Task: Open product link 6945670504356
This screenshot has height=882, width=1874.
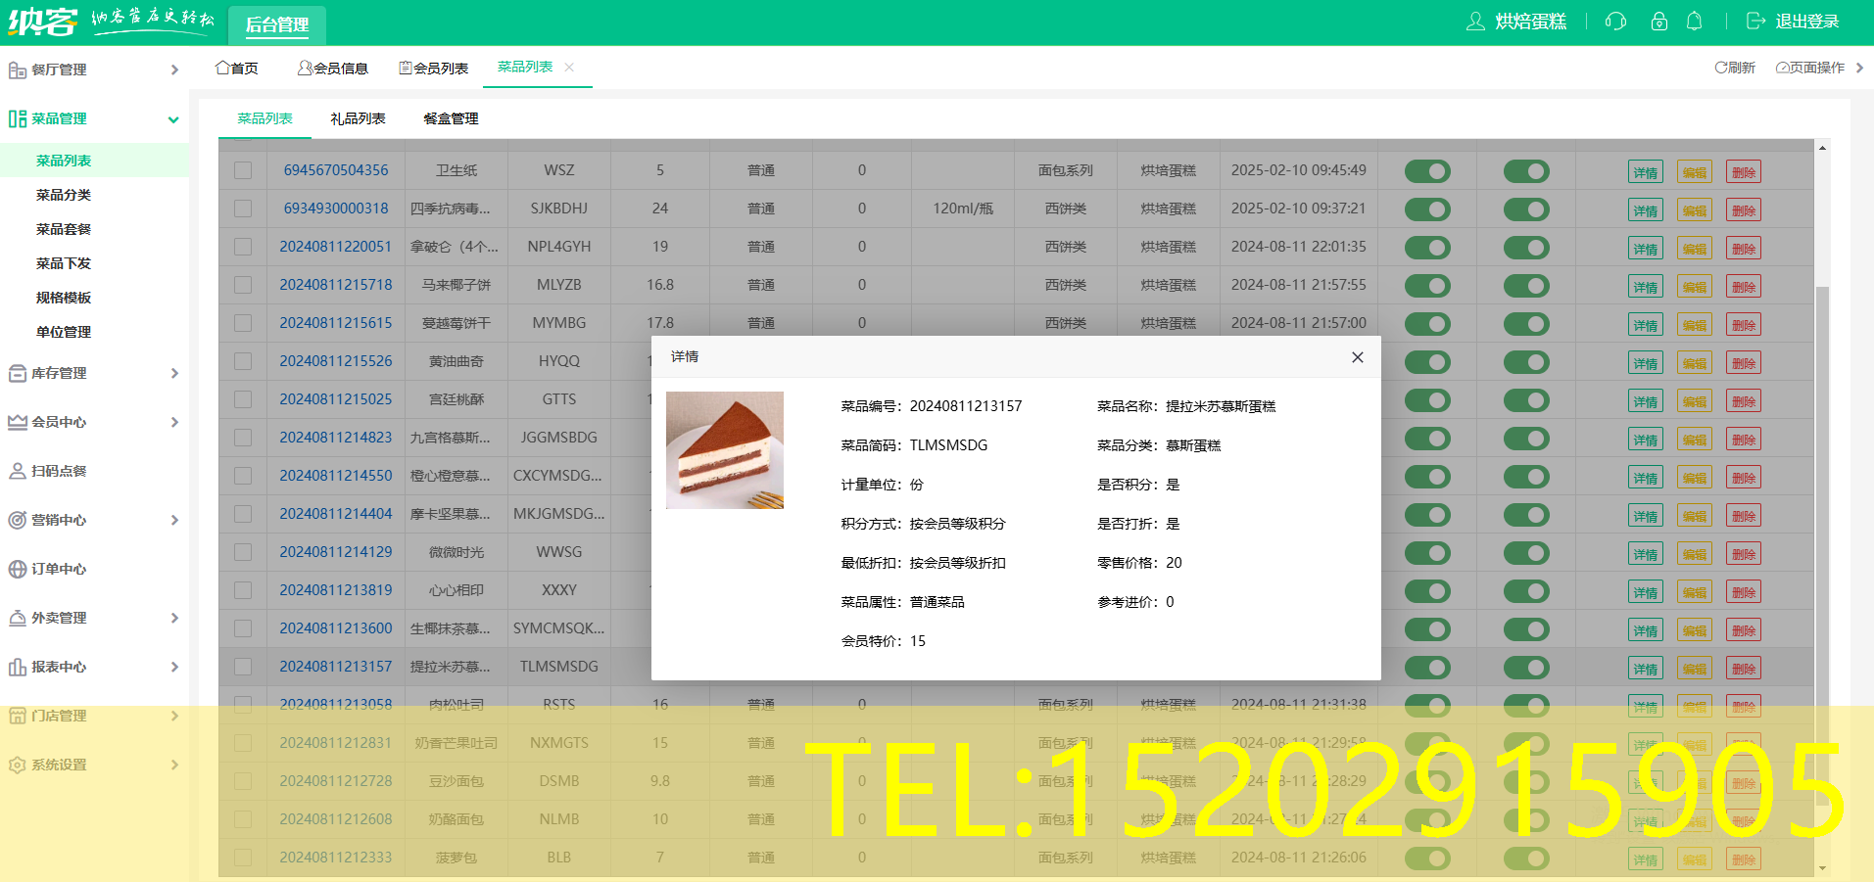Action: click(336, 169)
